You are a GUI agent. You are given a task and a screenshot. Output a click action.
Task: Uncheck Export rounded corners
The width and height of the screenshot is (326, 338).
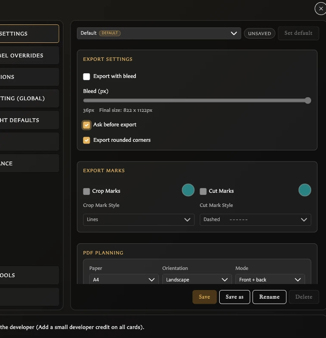(x=86, y=141)
